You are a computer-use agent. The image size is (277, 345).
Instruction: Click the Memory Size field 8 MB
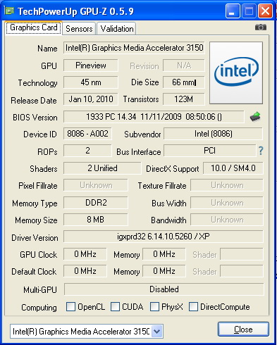point(96,220)
